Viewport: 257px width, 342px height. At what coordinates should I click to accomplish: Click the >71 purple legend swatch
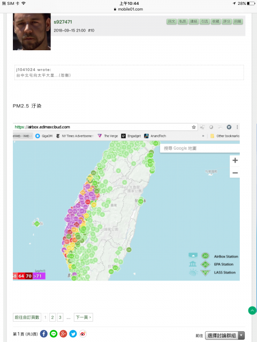39,276
